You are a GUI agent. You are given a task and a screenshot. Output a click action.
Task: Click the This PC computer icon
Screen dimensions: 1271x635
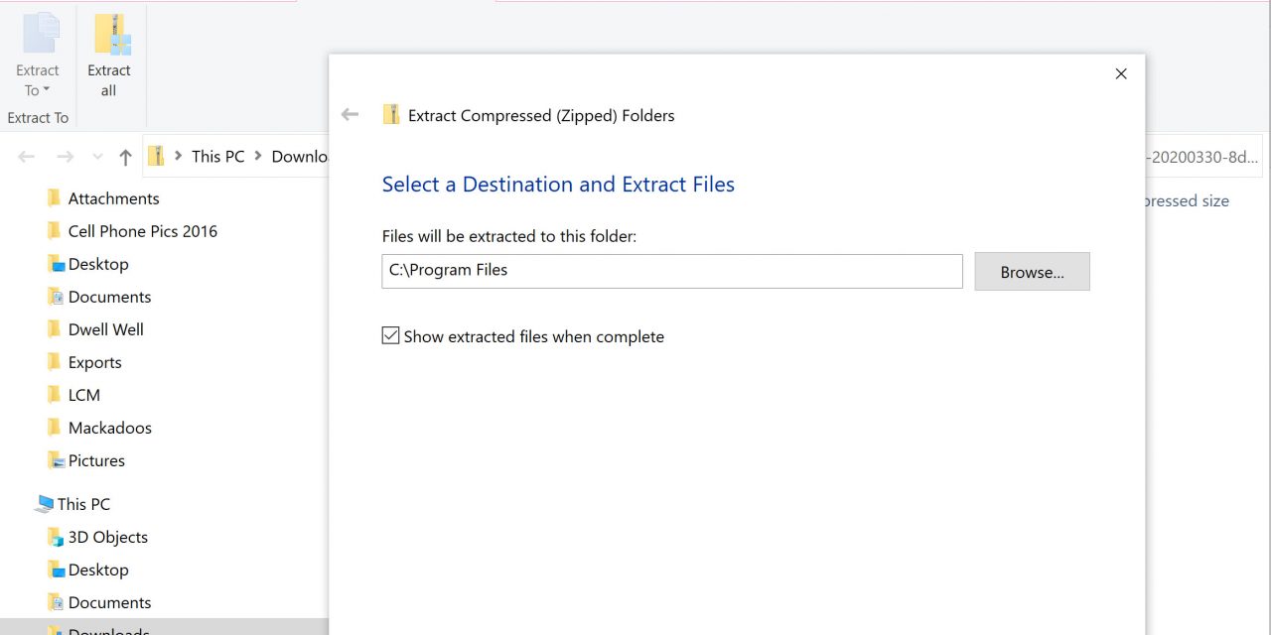pos(44,504)
